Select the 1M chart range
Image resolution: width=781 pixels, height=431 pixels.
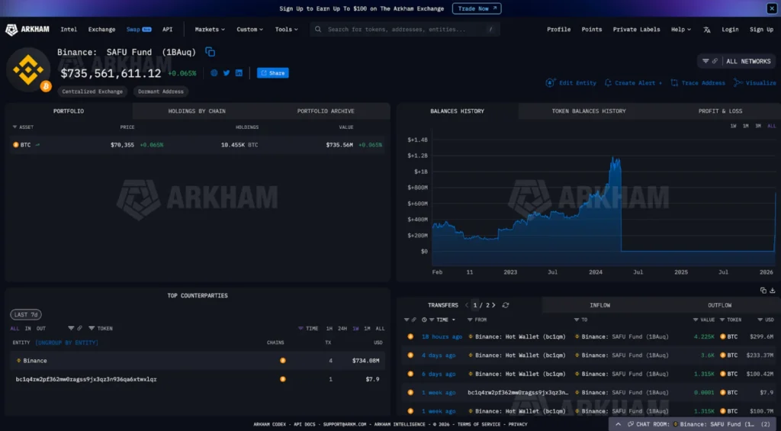click(x=745, y=126)
